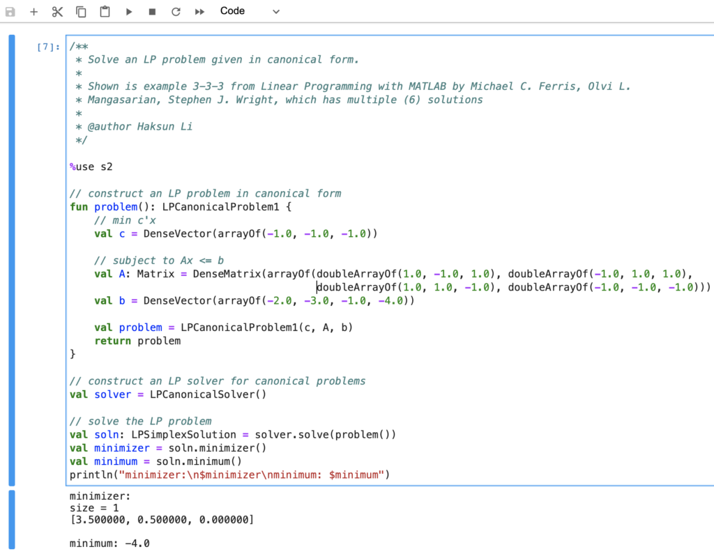Screen dimensions: 714x554
Task: Click the chevron beside the Code selector
Action: 275,12
